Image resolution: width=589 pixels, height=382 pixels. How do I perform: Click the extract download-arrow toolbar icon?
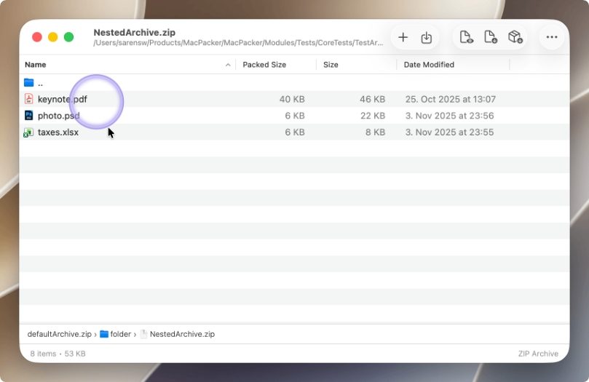tap(426, 38)
